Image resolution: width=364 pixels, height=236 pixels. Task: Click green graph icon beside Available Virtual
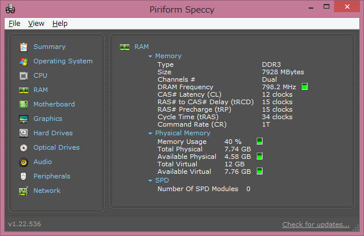pyautogui.click(x=260, y=171)
